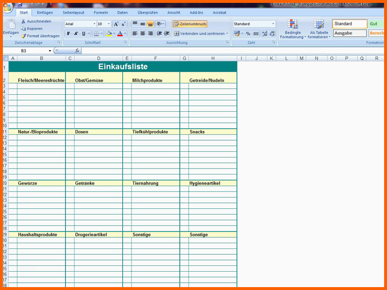Toggle bold formatting F button

tap(68, 33)
